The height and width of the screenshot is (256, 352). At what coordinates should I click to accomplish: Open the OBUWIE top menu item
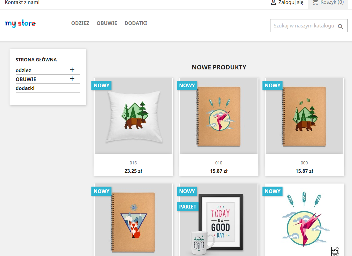tap(107, 23)
